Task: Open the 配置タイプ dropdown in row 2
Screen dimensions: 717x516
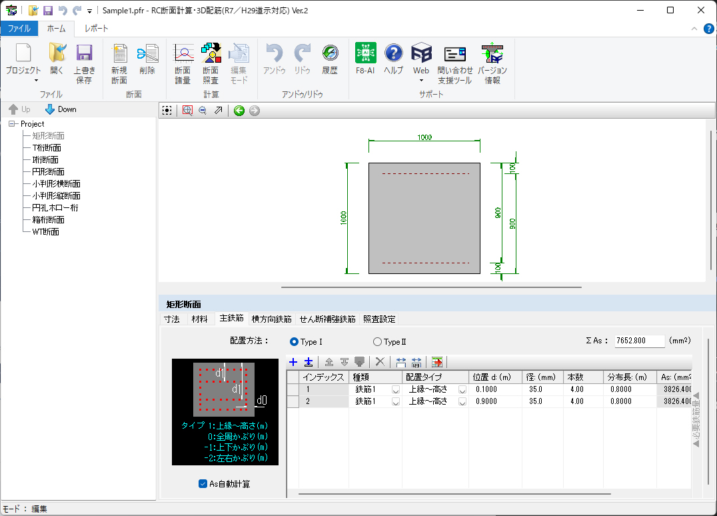Action: 462,401
